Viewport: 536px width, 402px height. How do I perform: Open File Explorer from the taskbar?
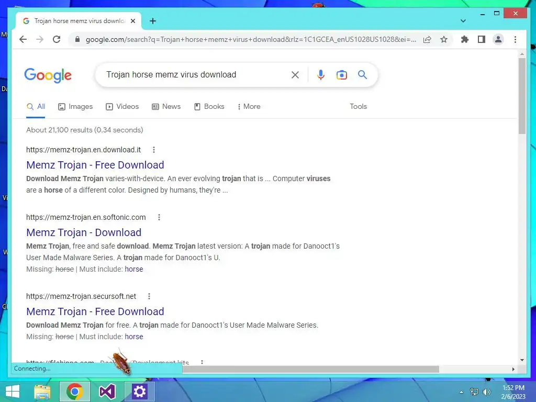click(42, 392)
